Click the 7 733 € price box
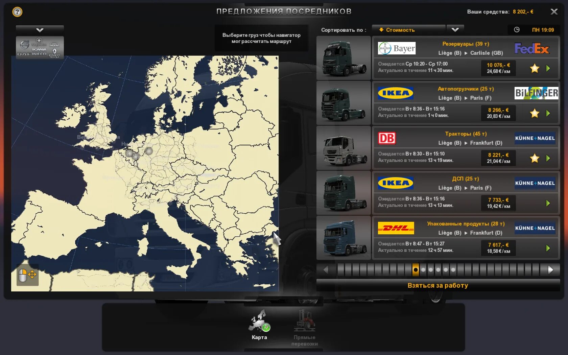This screenshot has width=568, height=355. [498, 203]
